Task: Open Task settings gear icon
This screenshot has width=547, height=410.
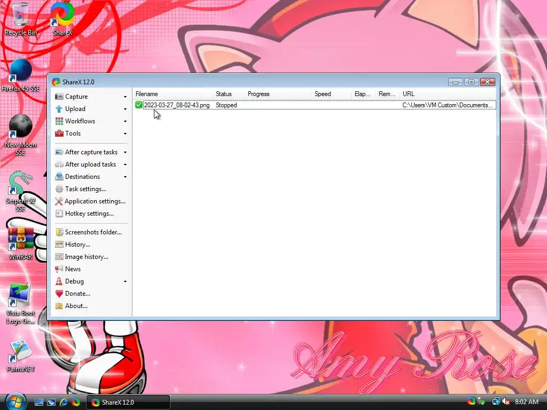Action: pyautogui.click(x=59, y=189)
